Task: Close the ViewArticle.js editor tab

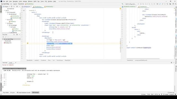Action: (148, 7)
